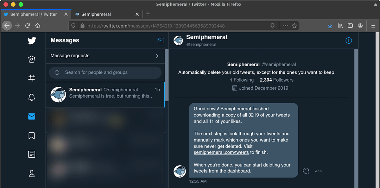
Task: Click the Search for people and groups field
Action: (x=105, y=72)
